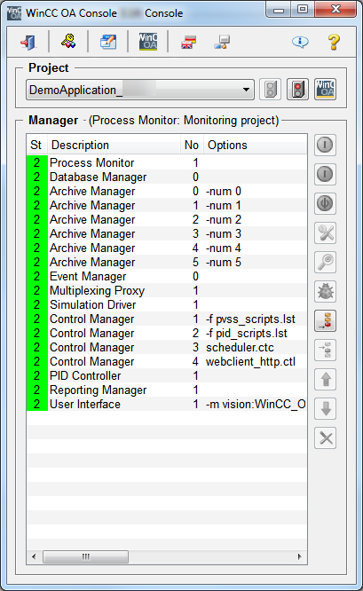
Task: Click the green traffic light start project button
Action: (271, 90)
